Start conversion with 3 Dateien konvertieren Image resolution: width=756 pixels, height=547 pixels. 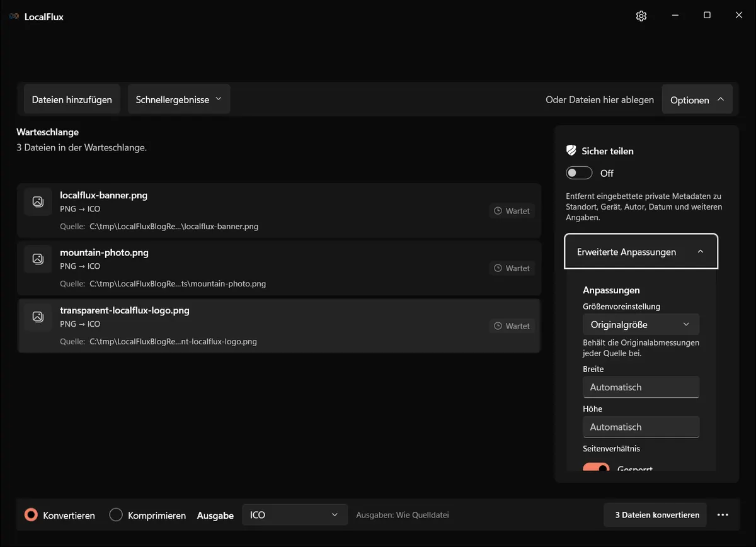point(655,515)
